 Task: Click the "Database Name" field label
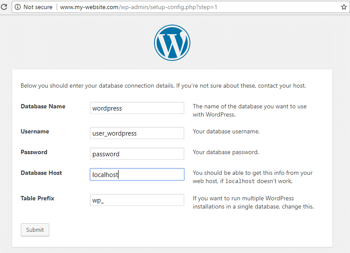tap(43, 106)
